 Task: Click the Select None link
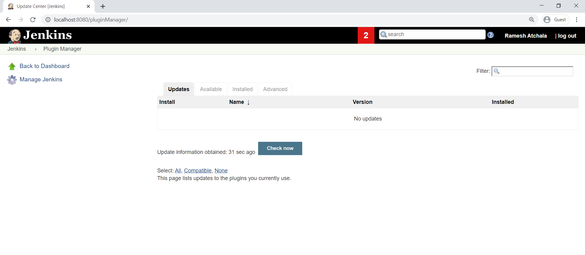pyautogui.click(x=221, y=171)
